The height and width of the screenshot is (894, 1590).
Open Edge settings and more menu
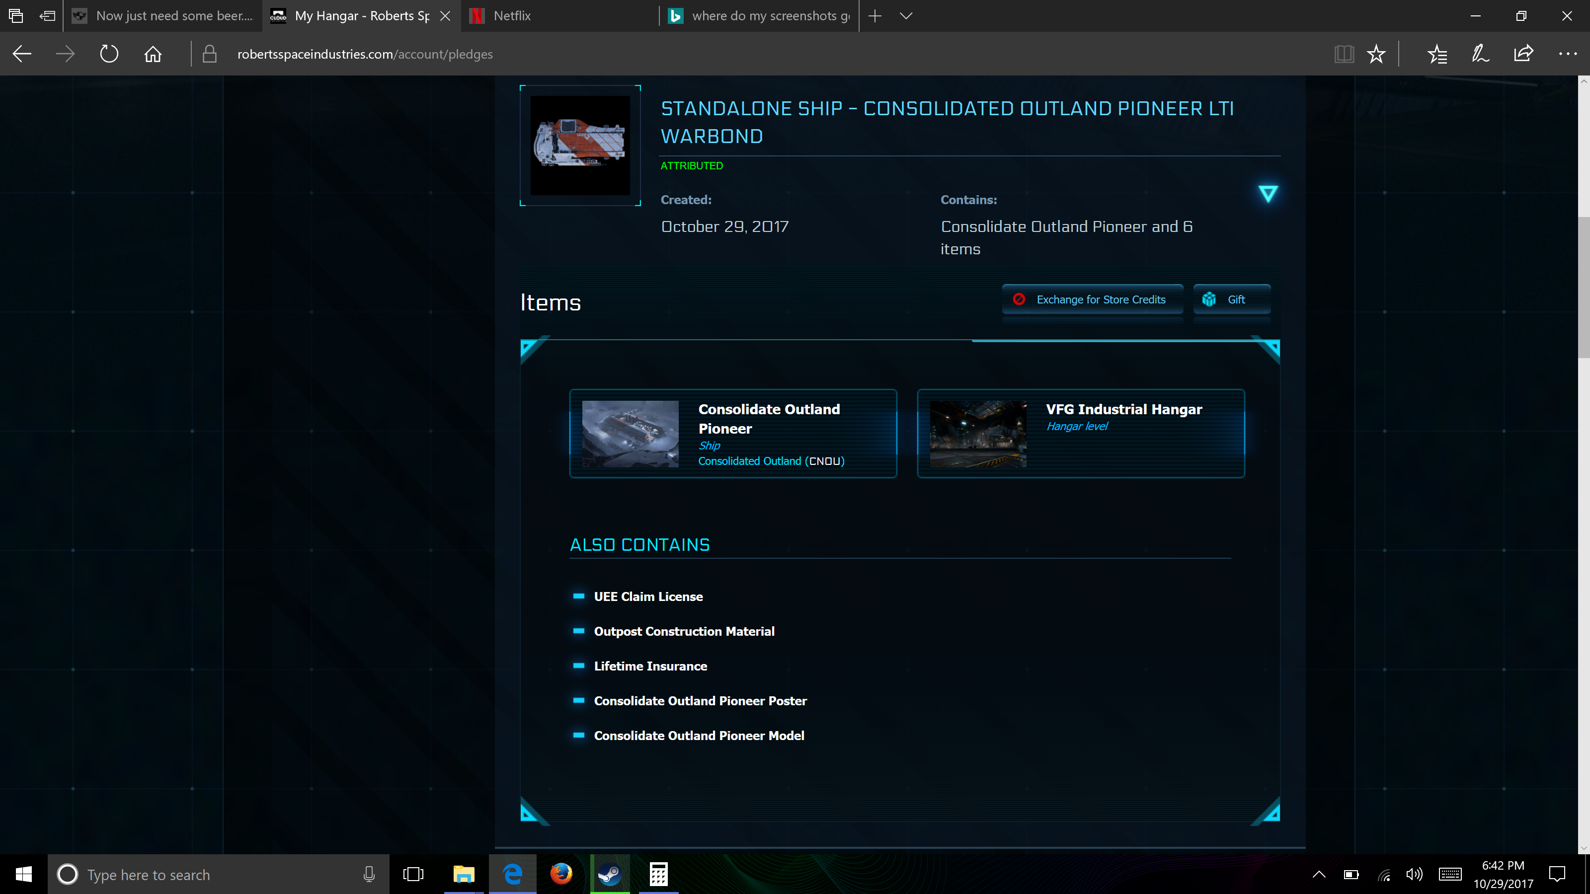coord(1567,54)
